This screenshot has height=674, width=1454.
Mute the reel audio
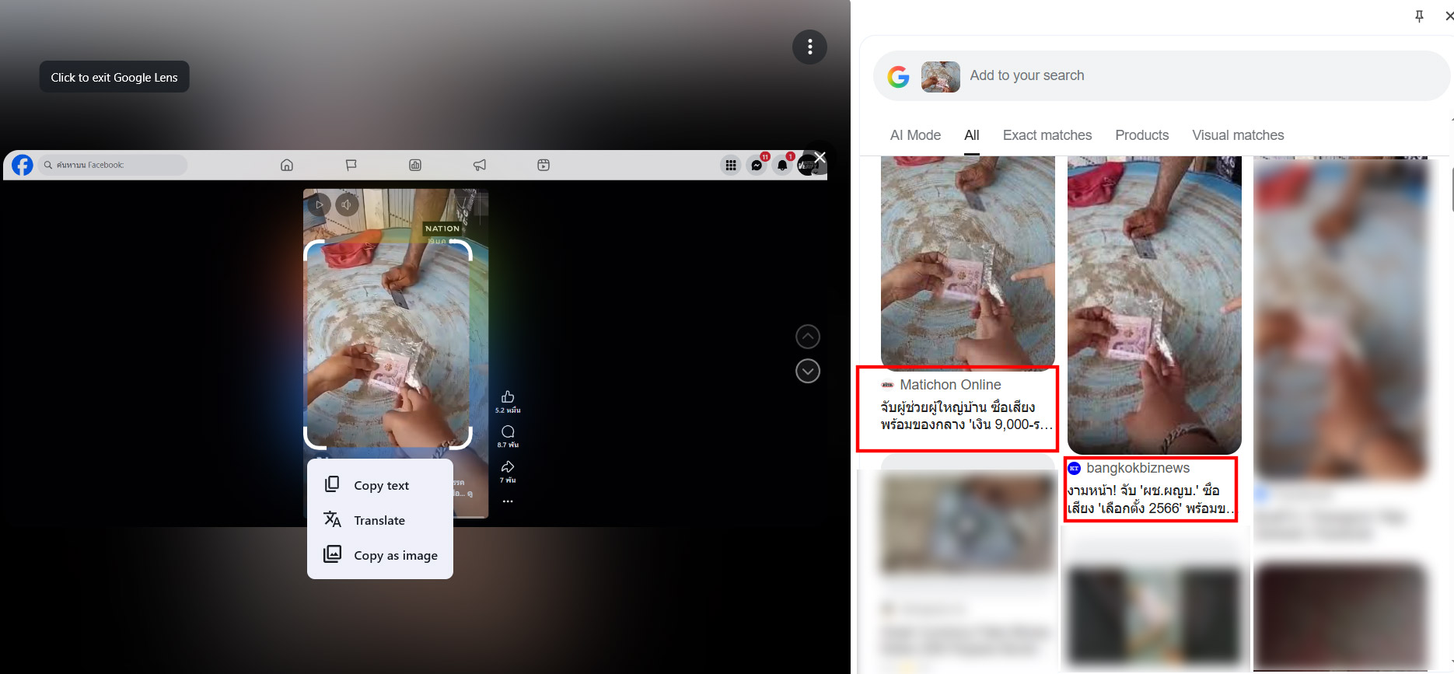tap(346, 204)
